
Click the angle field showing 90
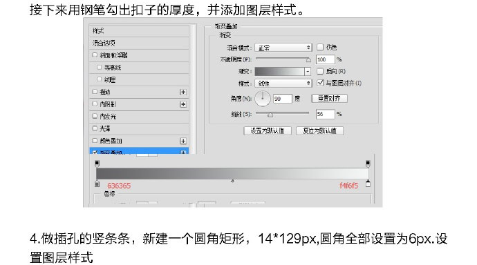pyautogui.click(x=282, y=99)
